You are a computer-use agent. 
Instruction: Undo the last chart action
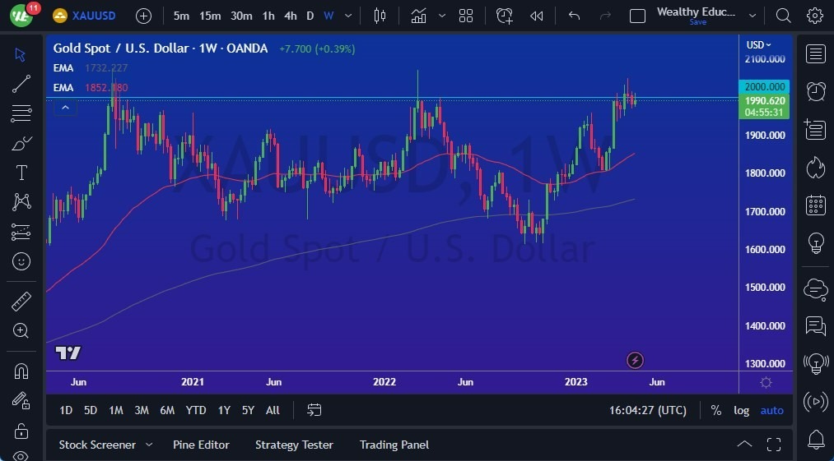tap(574, 16)
